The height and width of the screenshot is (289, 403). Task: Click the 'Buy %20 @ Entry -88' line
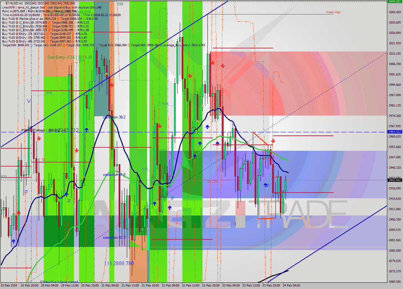tap(44, 41)
